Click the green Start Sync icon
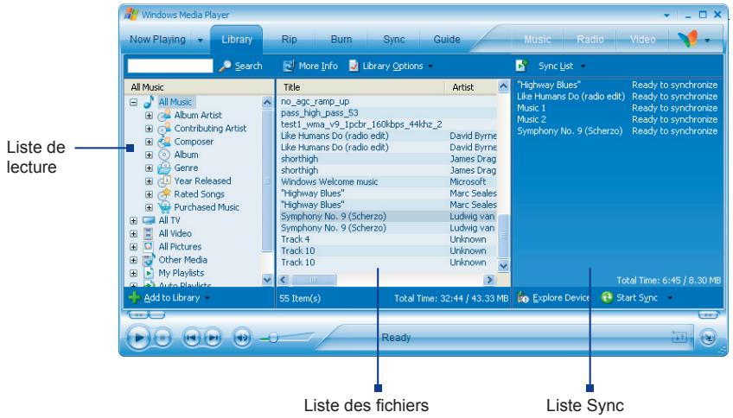This screenshot has width=733, height=418. [x=607, y=297]
